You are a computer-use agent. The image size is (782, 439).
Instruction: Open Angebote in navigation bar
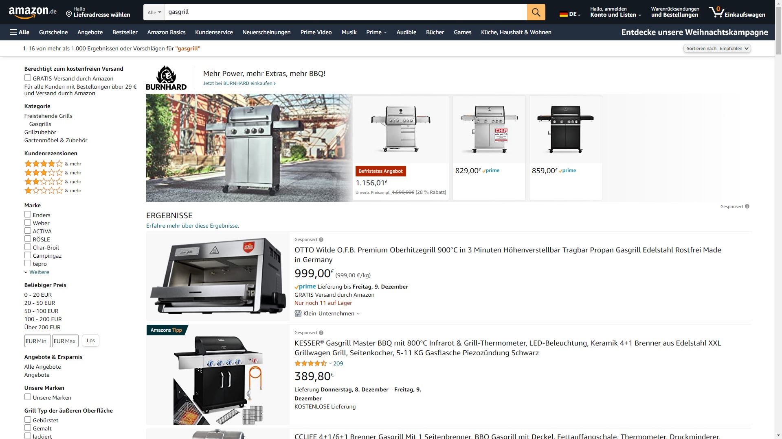coord(90,32)
